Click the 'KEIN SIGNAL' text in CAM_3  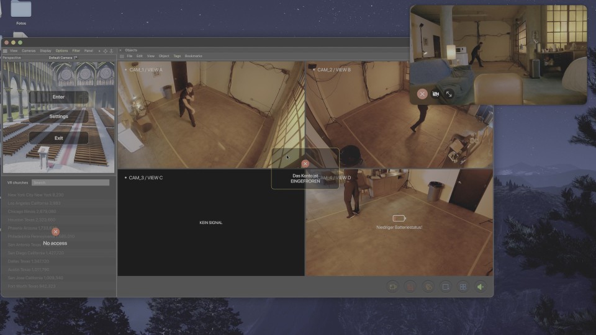coord(211,223)
